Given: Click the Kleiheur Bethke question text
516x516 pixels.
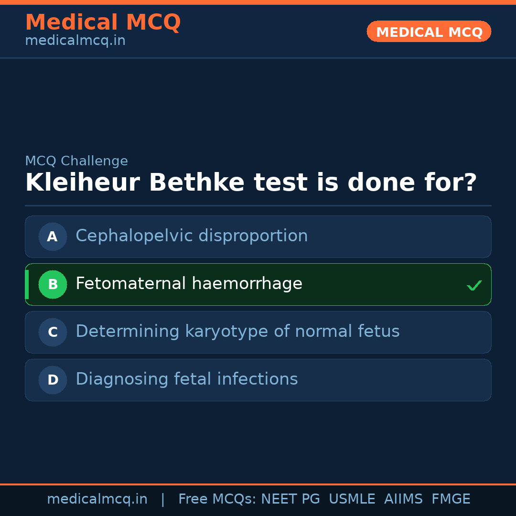Looking at the screenshot, I should [x=251, y=183].
